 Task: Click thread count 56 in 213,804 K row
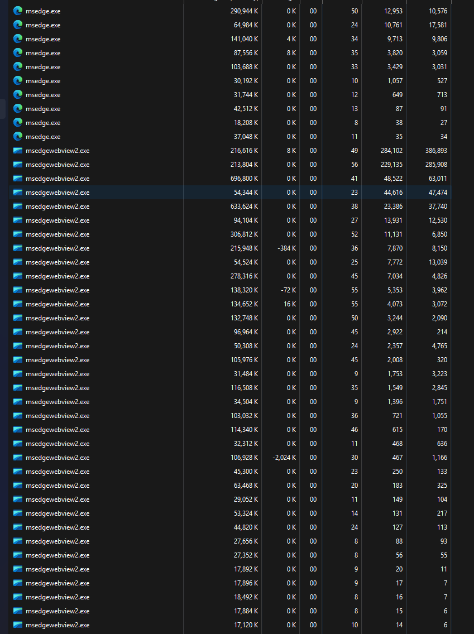(355, 165)
